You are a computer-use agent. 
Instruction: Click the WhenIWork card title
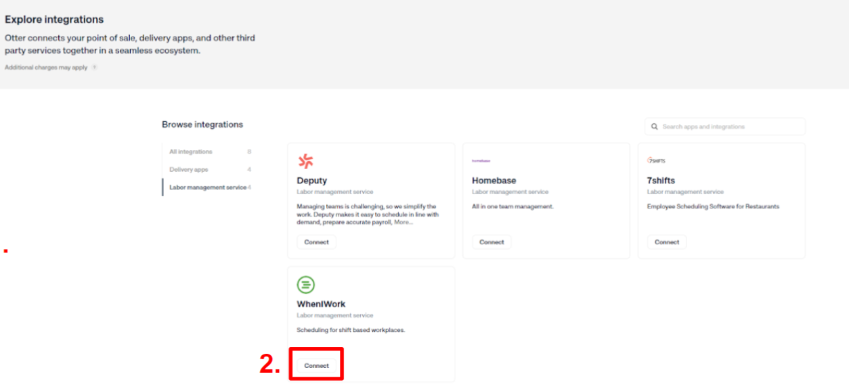pyautogui.click(x=322, y=304)
